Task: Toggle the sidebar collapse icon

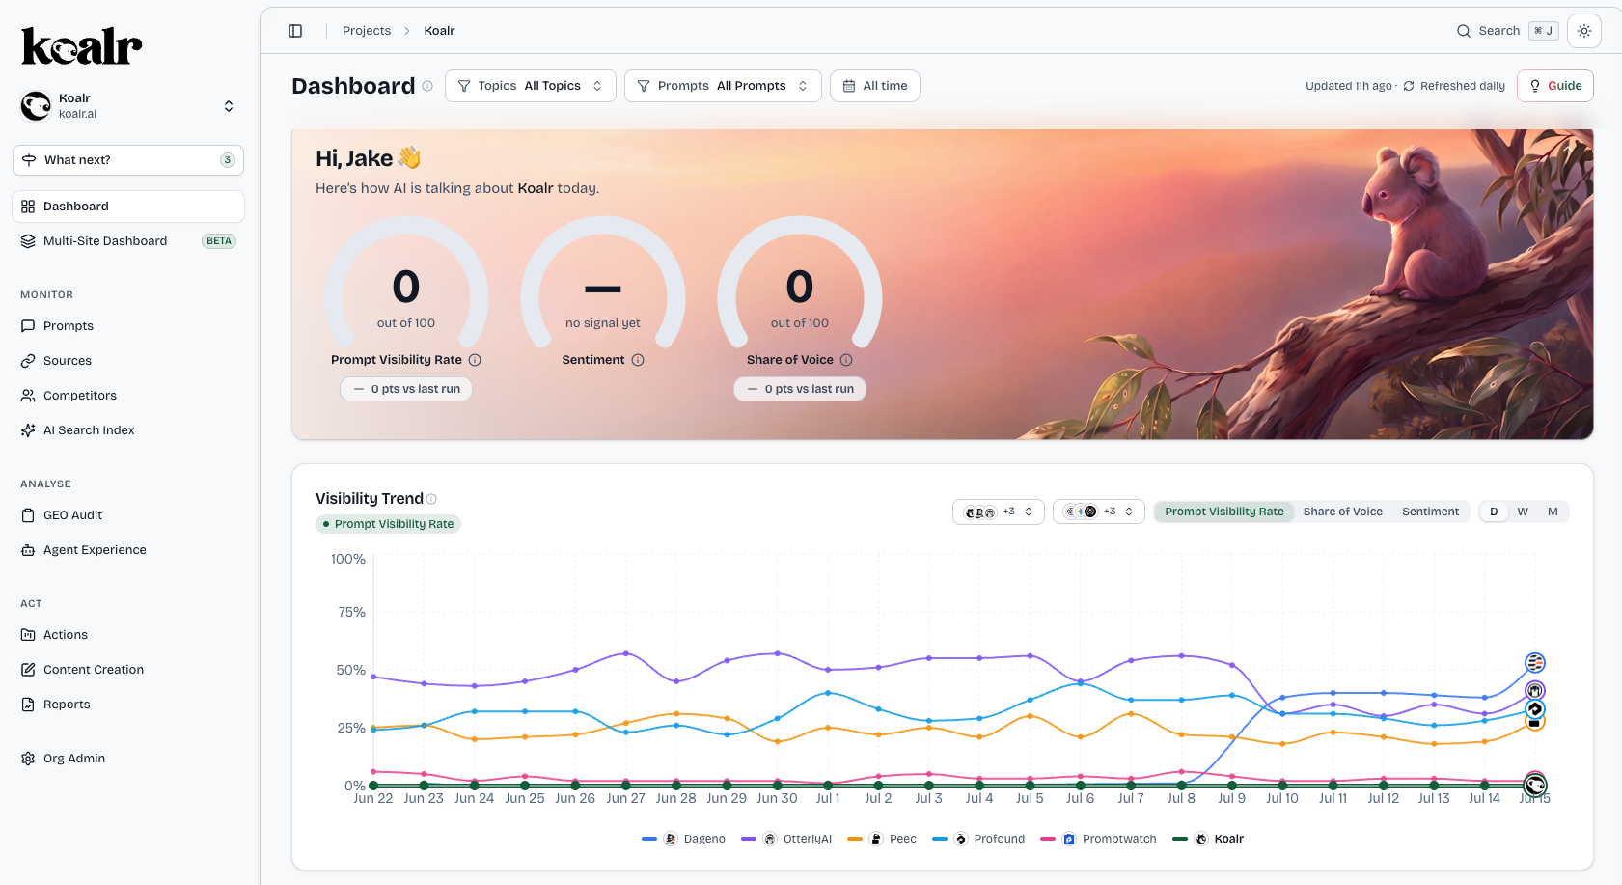Action: [295, 31]
